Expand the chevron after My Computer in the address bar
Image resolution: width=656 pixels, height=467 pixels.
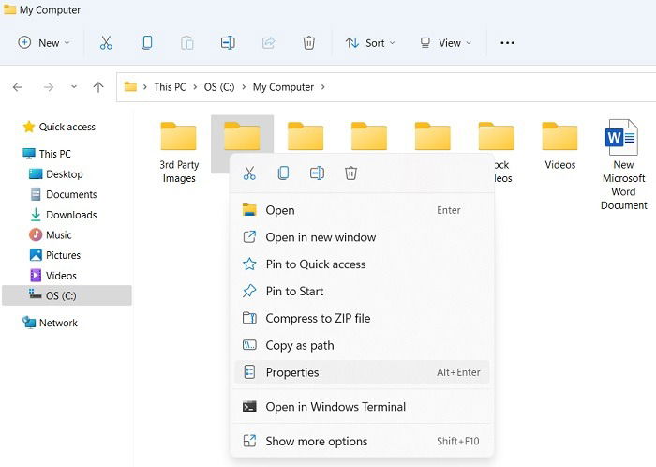click(323, 87)
